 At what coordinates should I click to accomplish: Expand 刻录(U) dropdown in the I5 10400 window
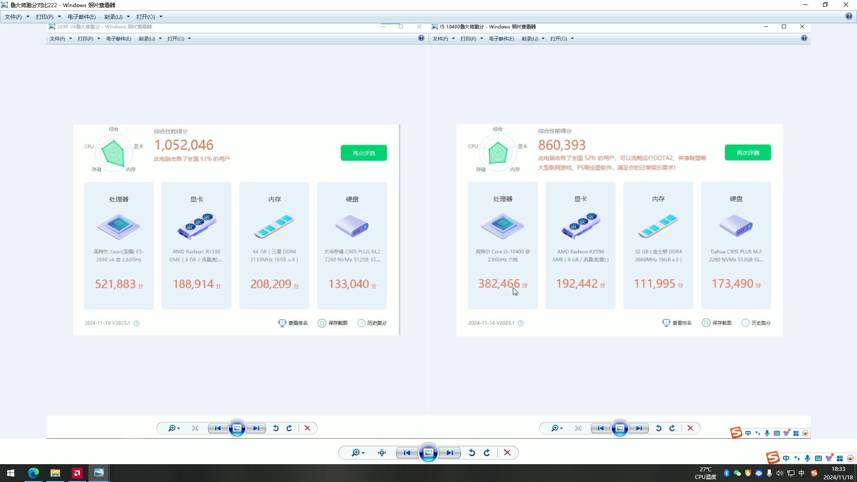(543, 39)
